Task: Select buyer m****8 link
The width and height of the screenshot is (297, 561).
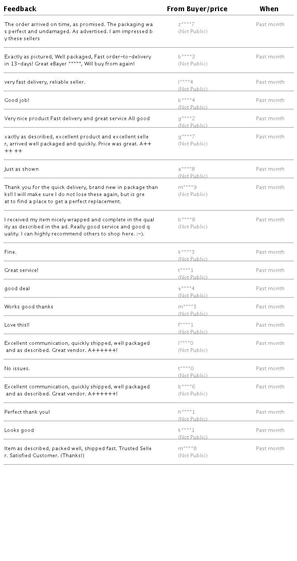Action: pos(187,449)
